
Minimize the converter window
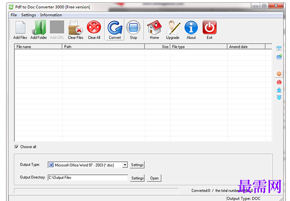click(x=255, y=6)
